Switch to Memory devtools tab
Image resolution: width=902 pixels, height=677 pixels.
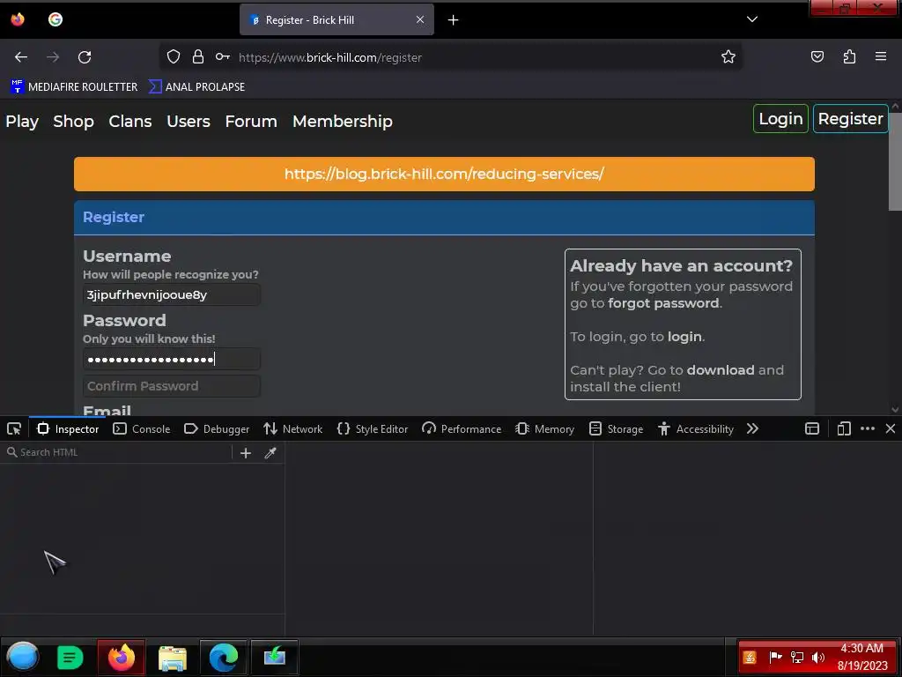(x=544, y=429)
